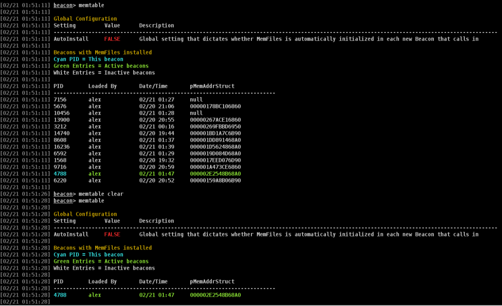This screenshot has width=502, height=306.
Task: Select PID 1568 in the beacon table
Action: coord(60,160)
